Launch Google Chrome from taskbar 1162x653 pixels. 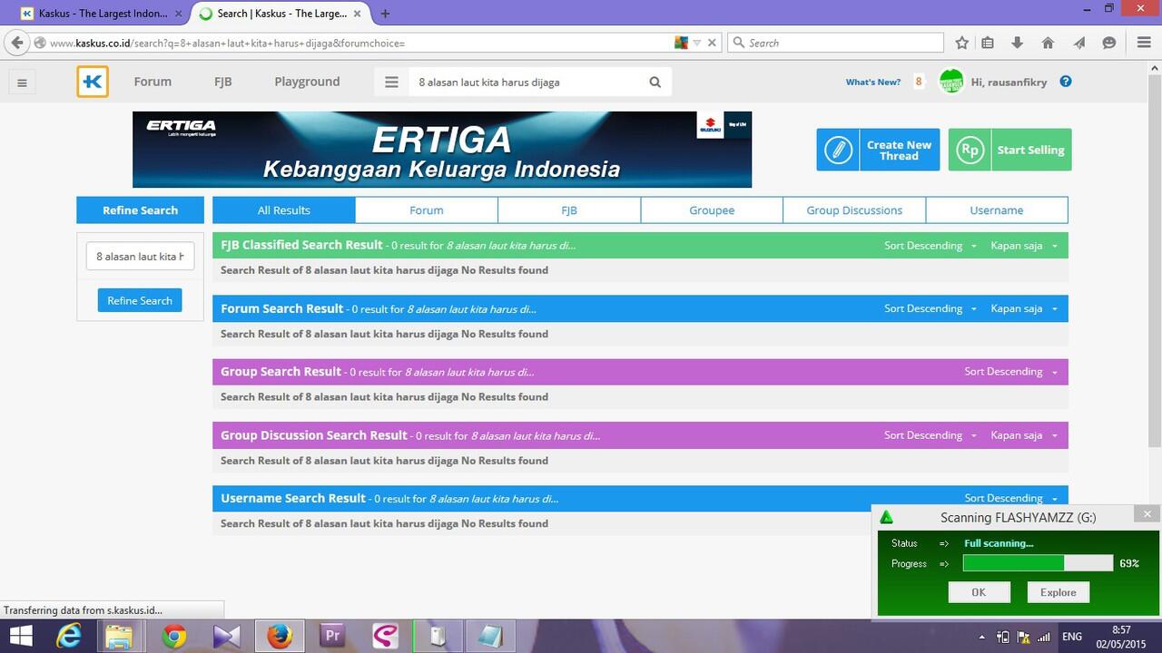(x=173, y=637)
